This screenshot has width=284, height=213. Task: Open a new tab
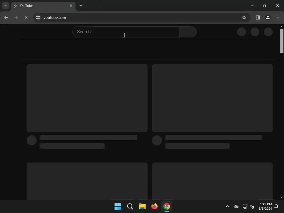[81, 6]
